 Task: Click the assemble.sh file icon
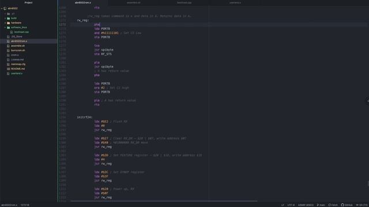[8, 46]
